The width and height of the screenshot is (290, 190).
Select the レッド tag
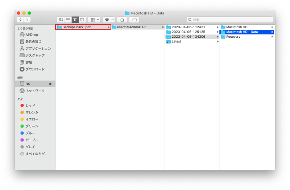coord(35,105)
